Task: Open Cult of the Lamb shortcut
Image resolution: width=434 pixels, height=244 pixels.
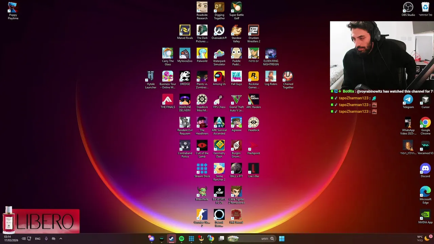Action: click(202, 149)
